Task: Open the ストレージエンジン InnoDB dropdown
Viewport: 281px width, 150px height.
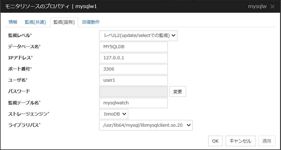Action: click(x=114, y=114)
